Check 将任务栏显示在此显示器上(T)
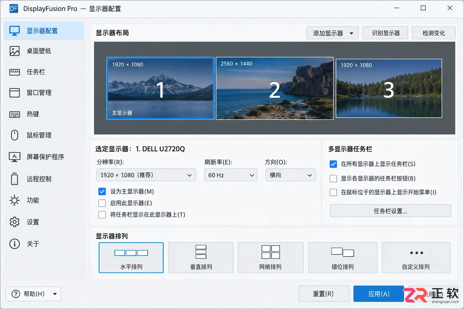The height and width of the screenshot is (309, 464). tap(102, 215)
